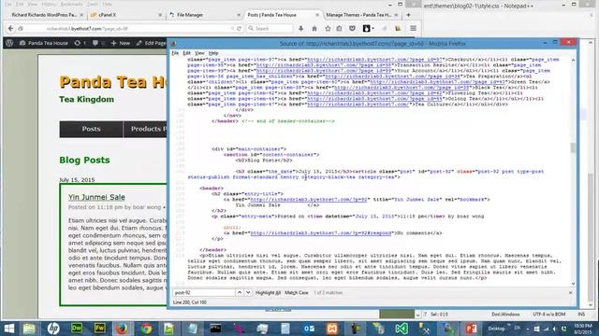Go to Firefox home icon
The height and width of the screenshot is (336, 599).
[314, 29]
